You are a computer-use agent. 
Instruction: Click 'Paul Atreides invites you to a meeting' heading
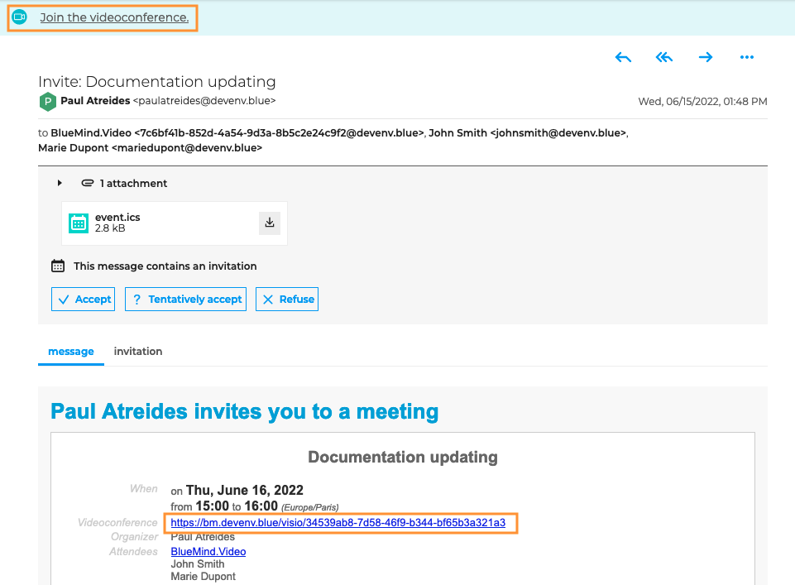pyautogui.click(x=244, y=411)
